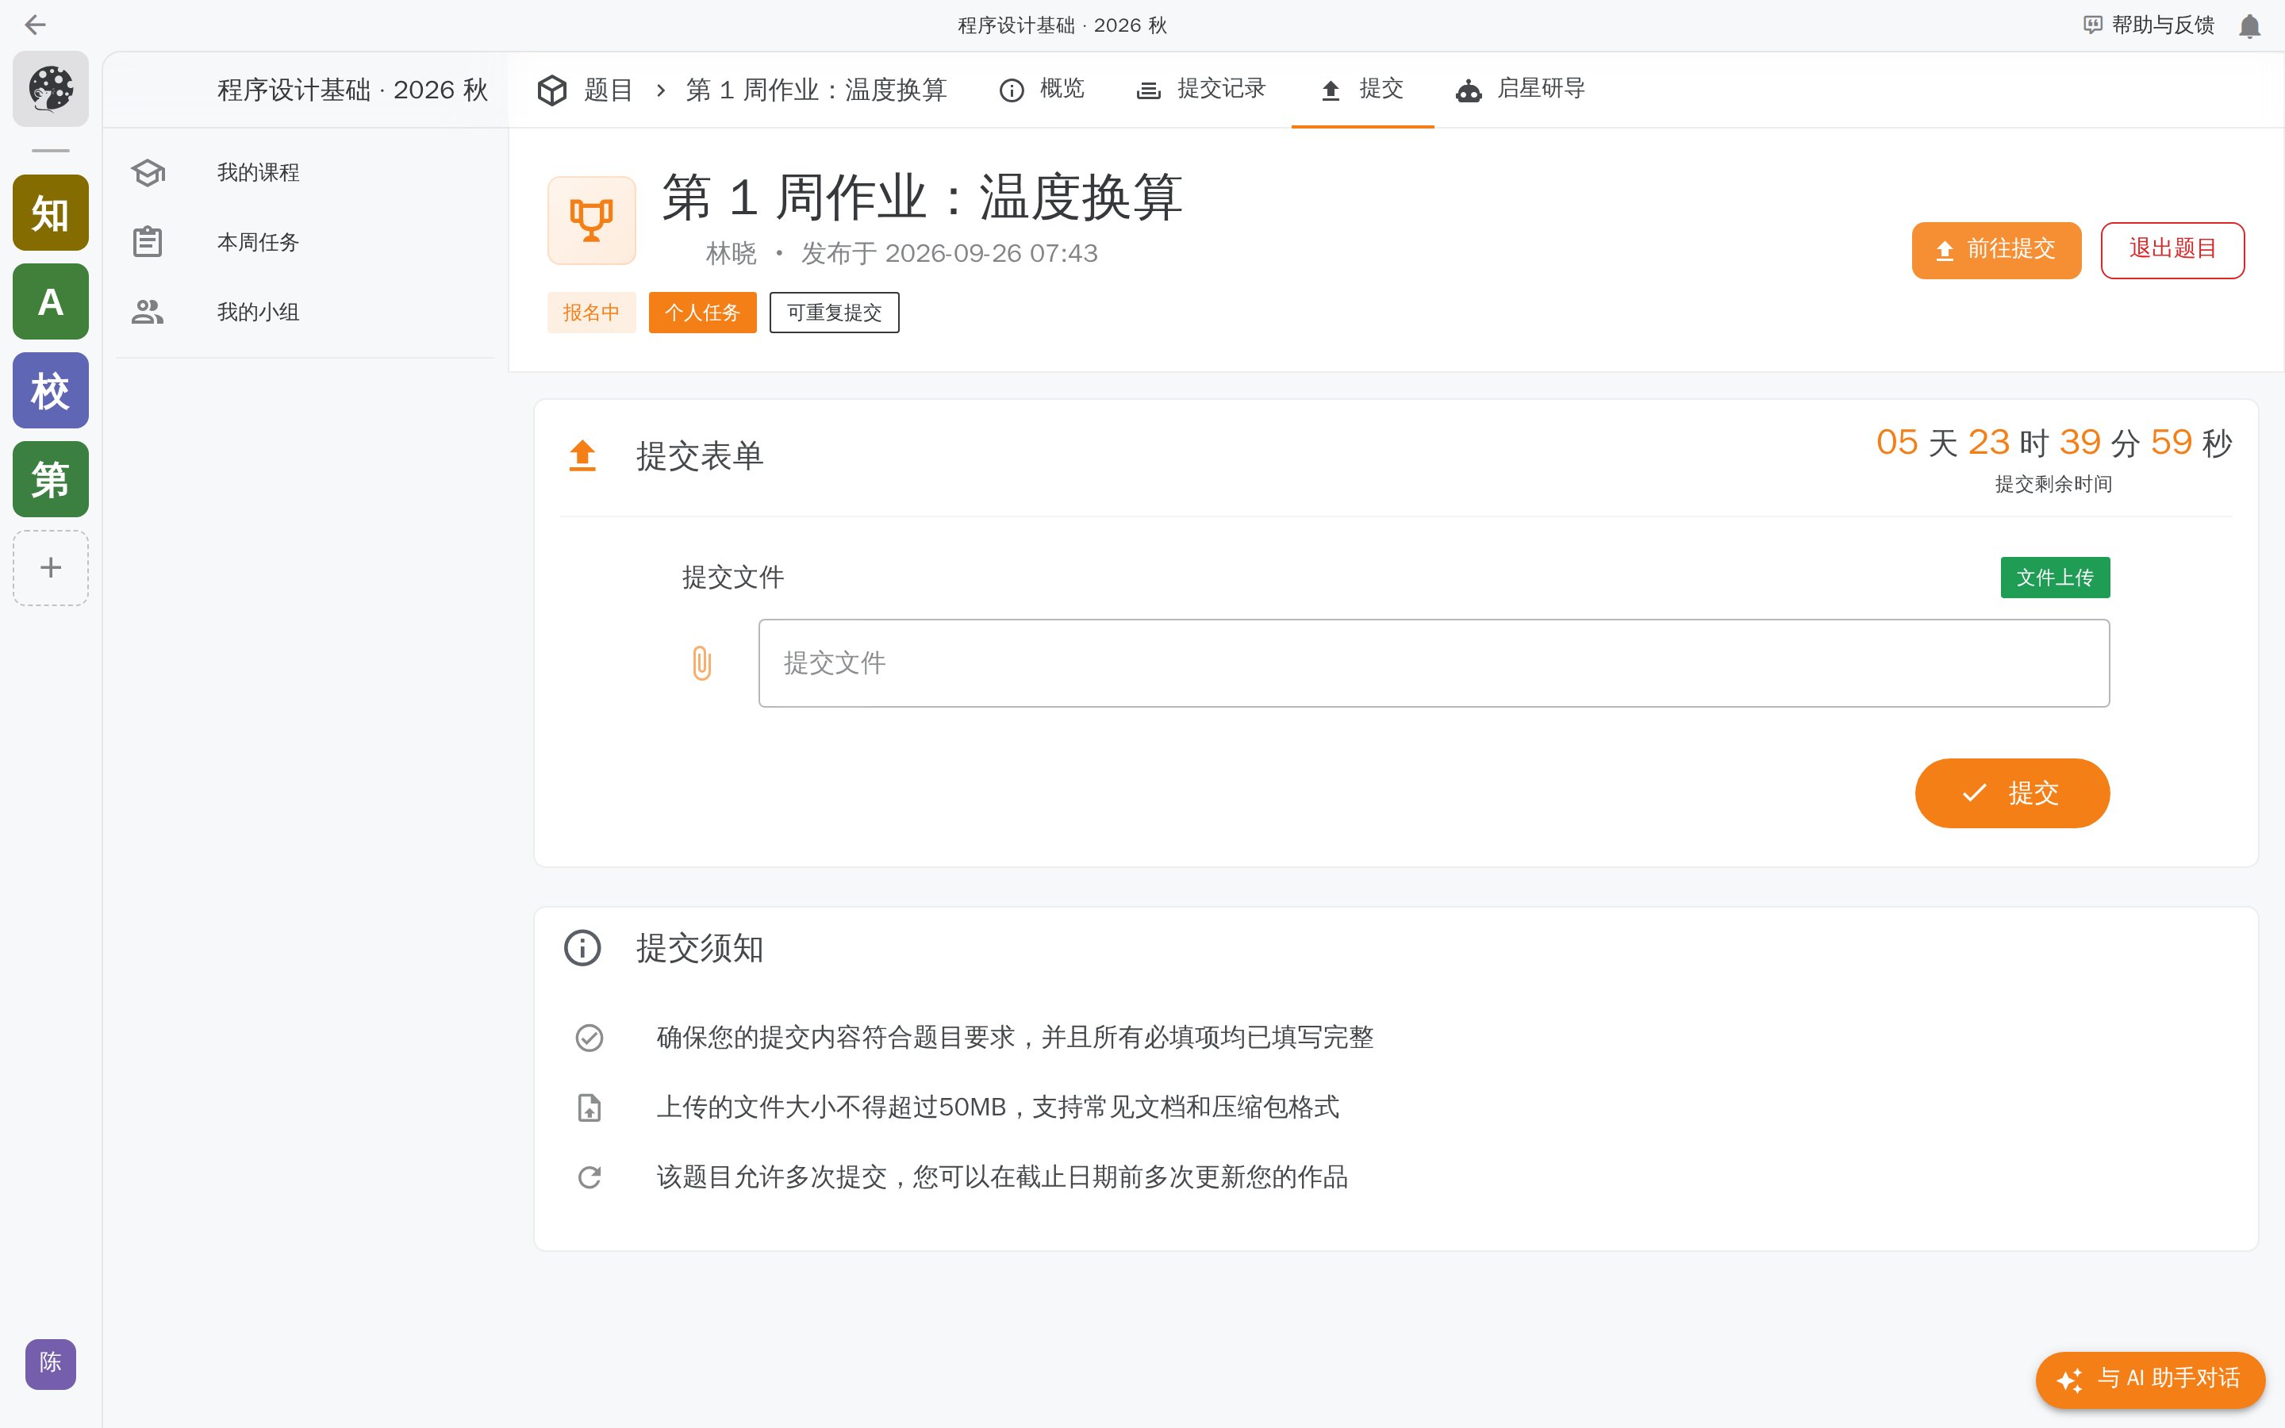Click the 前往提交 button
This screenshot has height=1428, width=2285.
(1996, 250)
